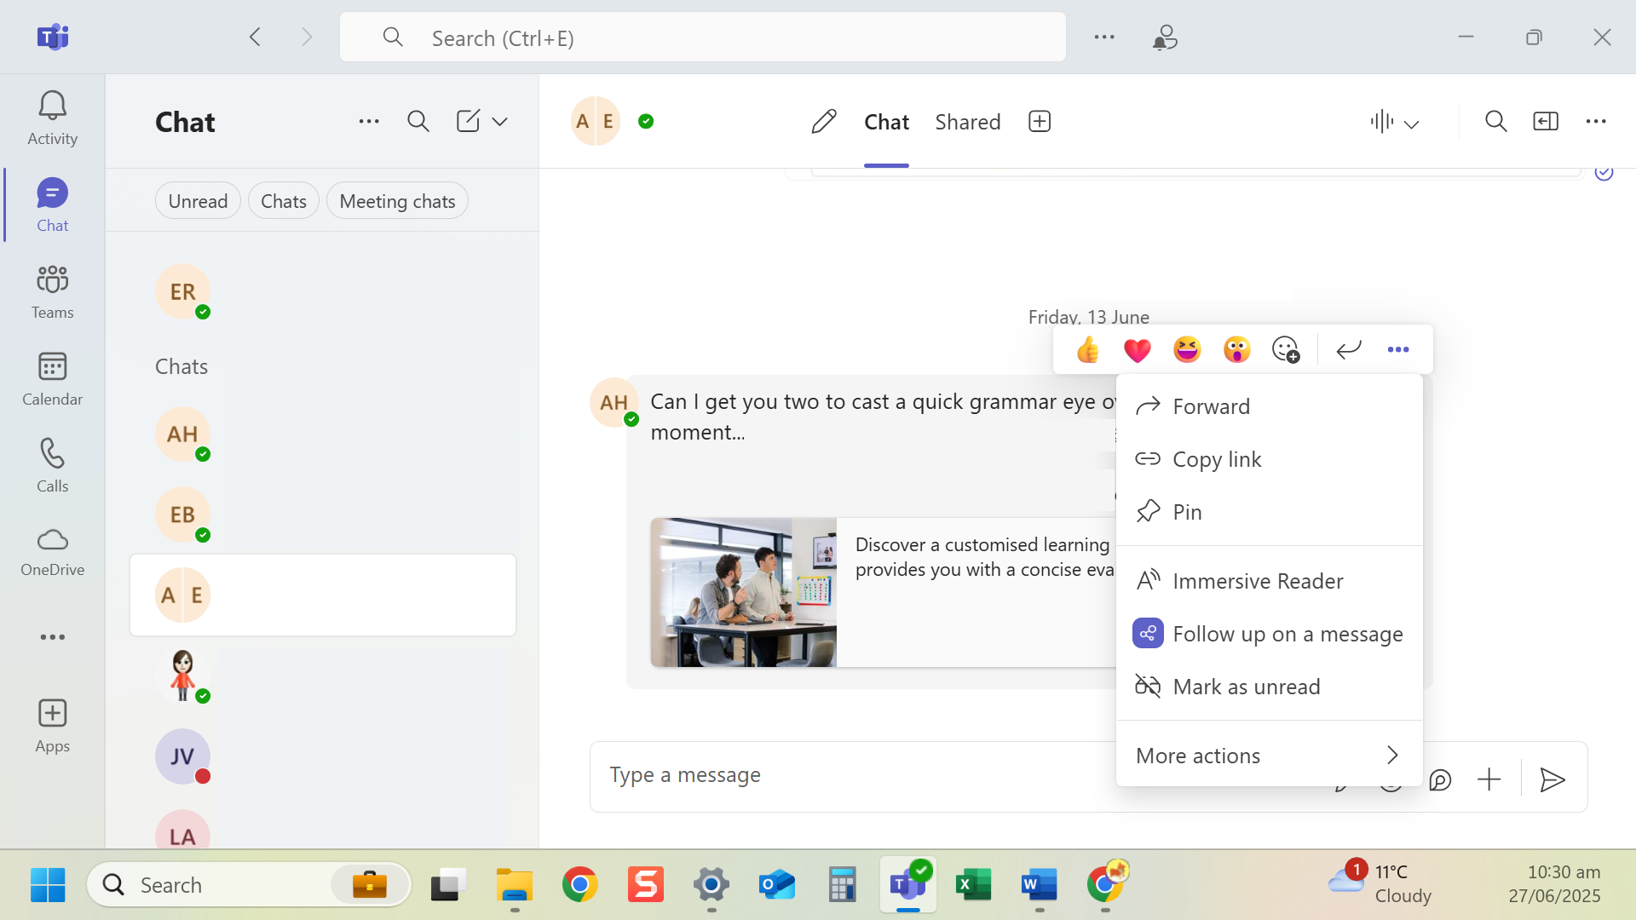Image resolution: width=1636 pixels, height=920 pixels.
Task: Start a new chat with compose icon
Action: point(468,122)
